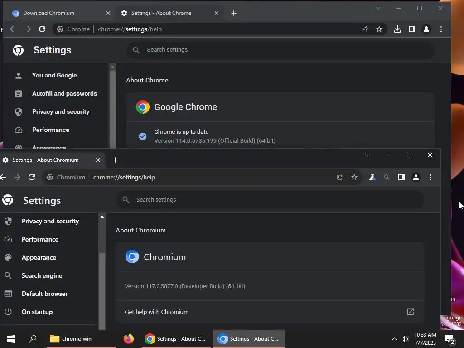
Task: Close the Download Chromium tab
Action: tap(108, 13)
